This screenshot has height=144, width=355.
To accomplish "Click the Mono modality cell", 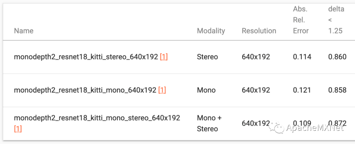I will pyautogui.click(x=206, y=90).
